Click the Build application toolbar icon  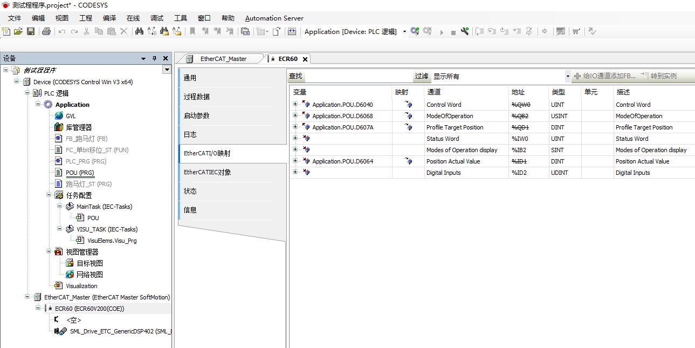pyautogui.click(x=292, y=31)
